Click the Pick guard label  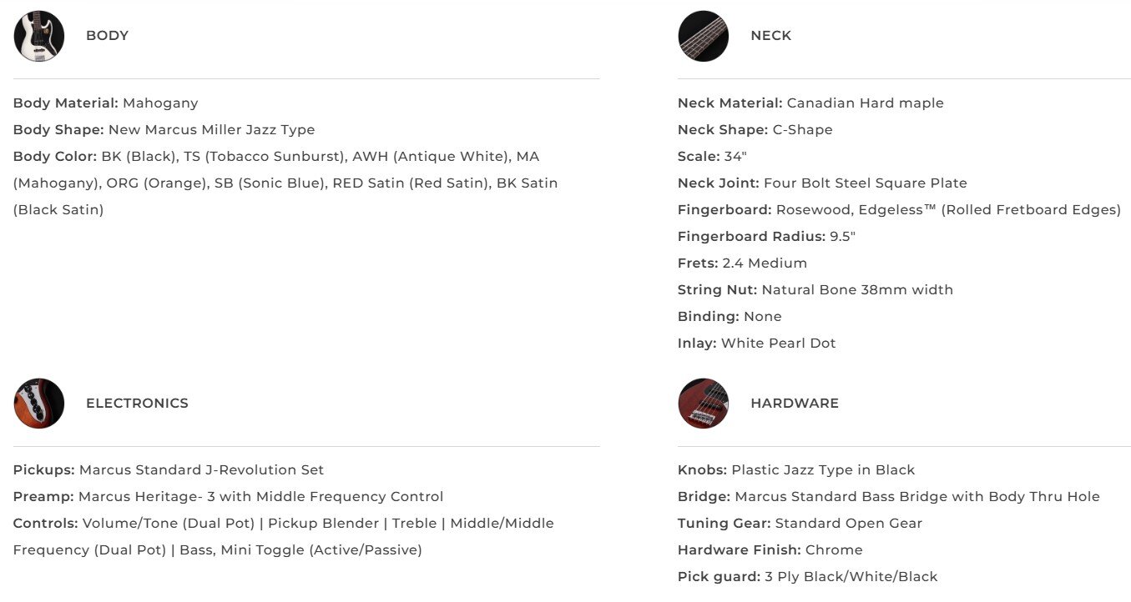coord(719,577)
